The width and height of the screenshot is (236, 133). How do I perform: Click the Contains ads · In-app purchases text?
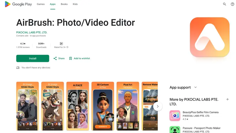pyautogui.click(x=31, y=36)
